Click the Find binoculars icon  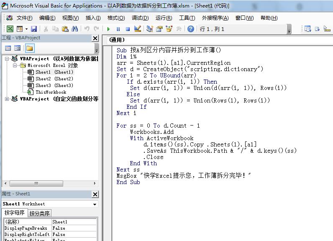point(74,29)
